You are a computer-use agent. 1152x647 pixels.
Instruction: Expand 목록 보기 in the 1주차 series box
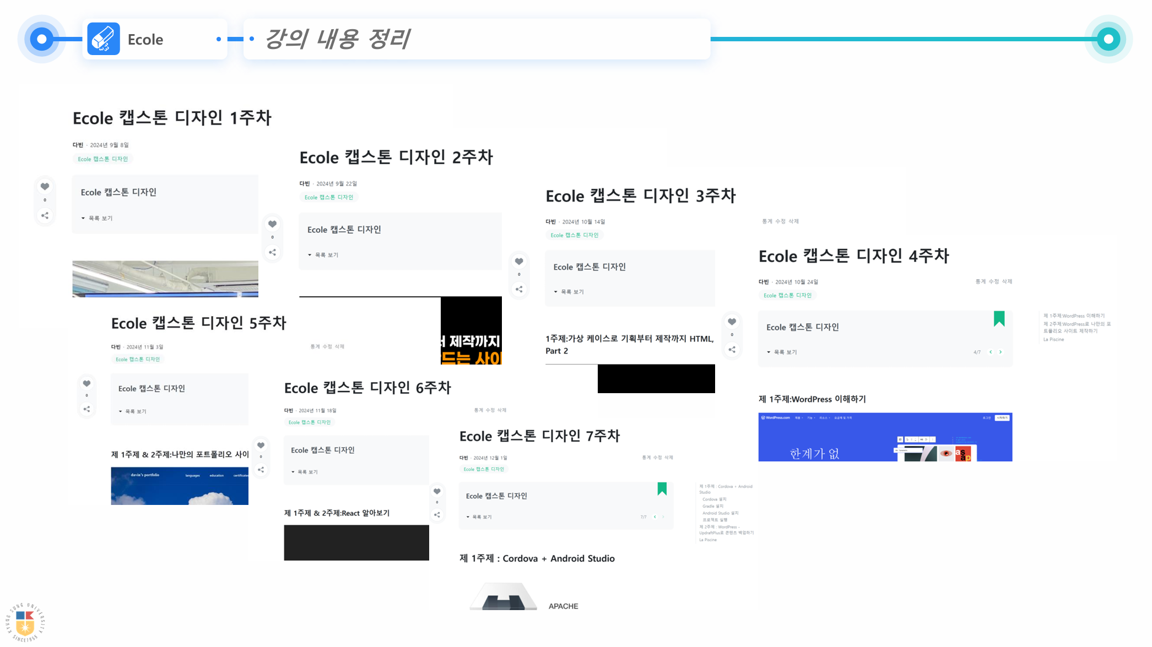click(98, 219)
